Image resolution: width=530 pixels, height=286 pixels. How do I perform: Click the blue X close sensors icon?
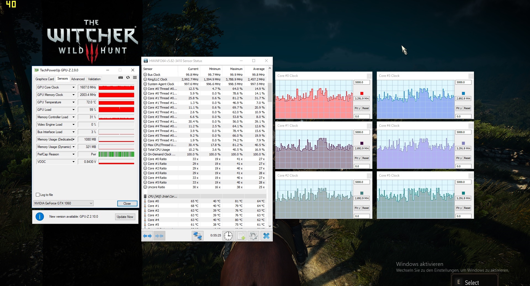pos(266,236)
